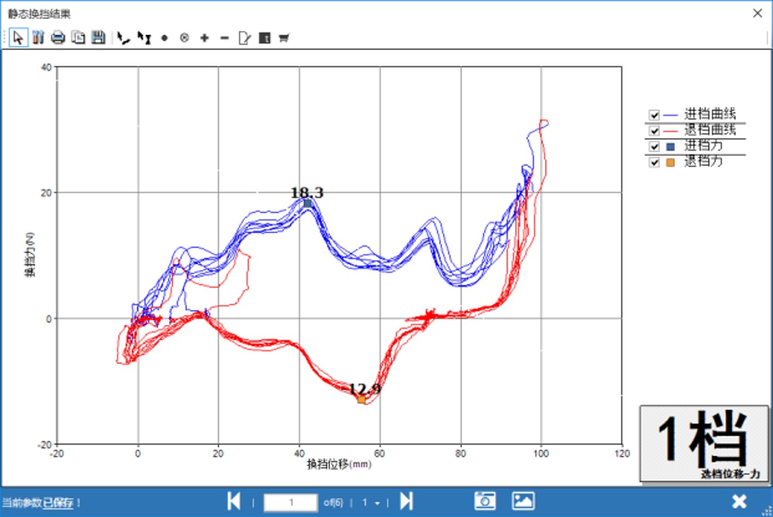Click the plus zoom-in toolbar icon

205,38
